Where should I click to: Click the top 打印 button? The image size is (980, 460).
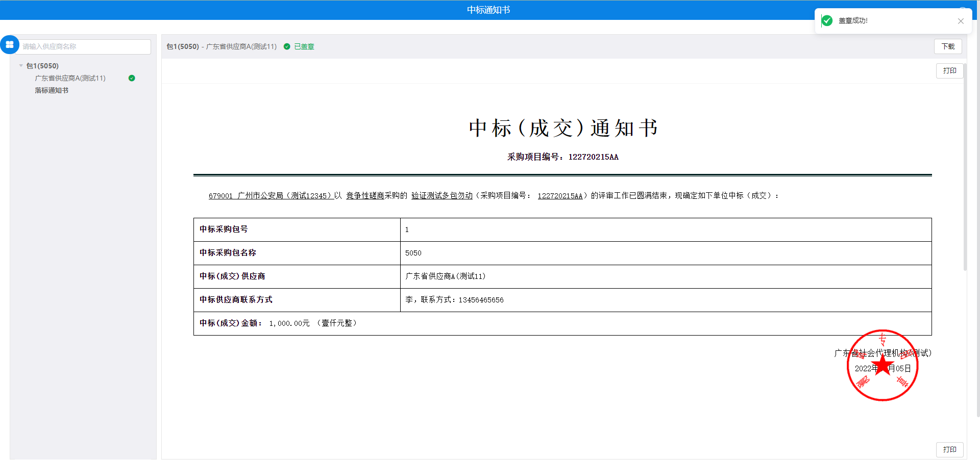click(949, 71)
